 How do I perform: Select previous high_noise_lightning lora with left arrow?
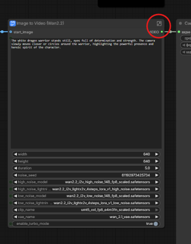[x=15, y=189]
